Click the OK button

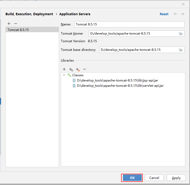click(132, 178)
